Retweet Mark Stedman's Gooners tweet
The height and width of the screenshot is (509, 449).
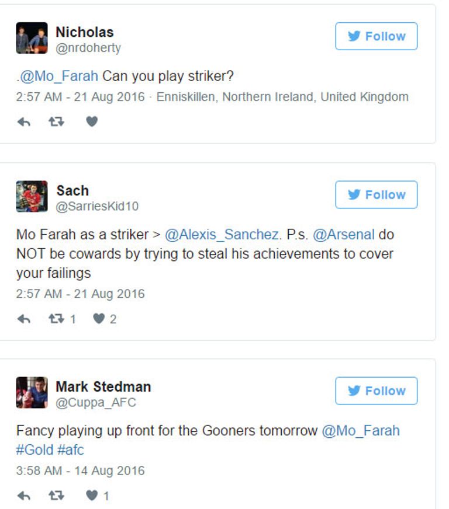[57, 496]
